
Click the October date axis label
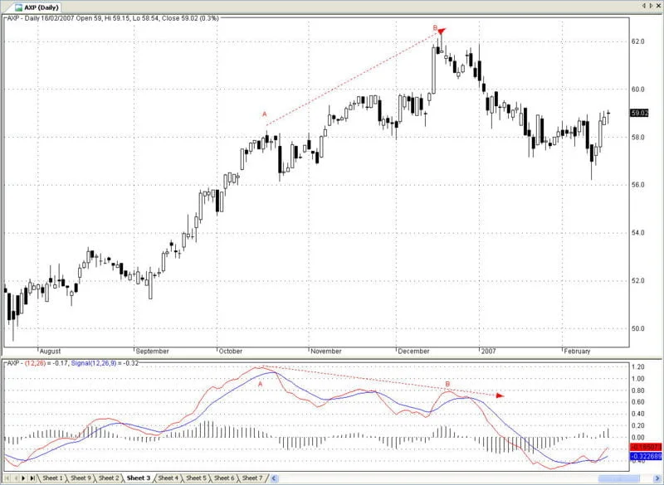coord(231,351)
